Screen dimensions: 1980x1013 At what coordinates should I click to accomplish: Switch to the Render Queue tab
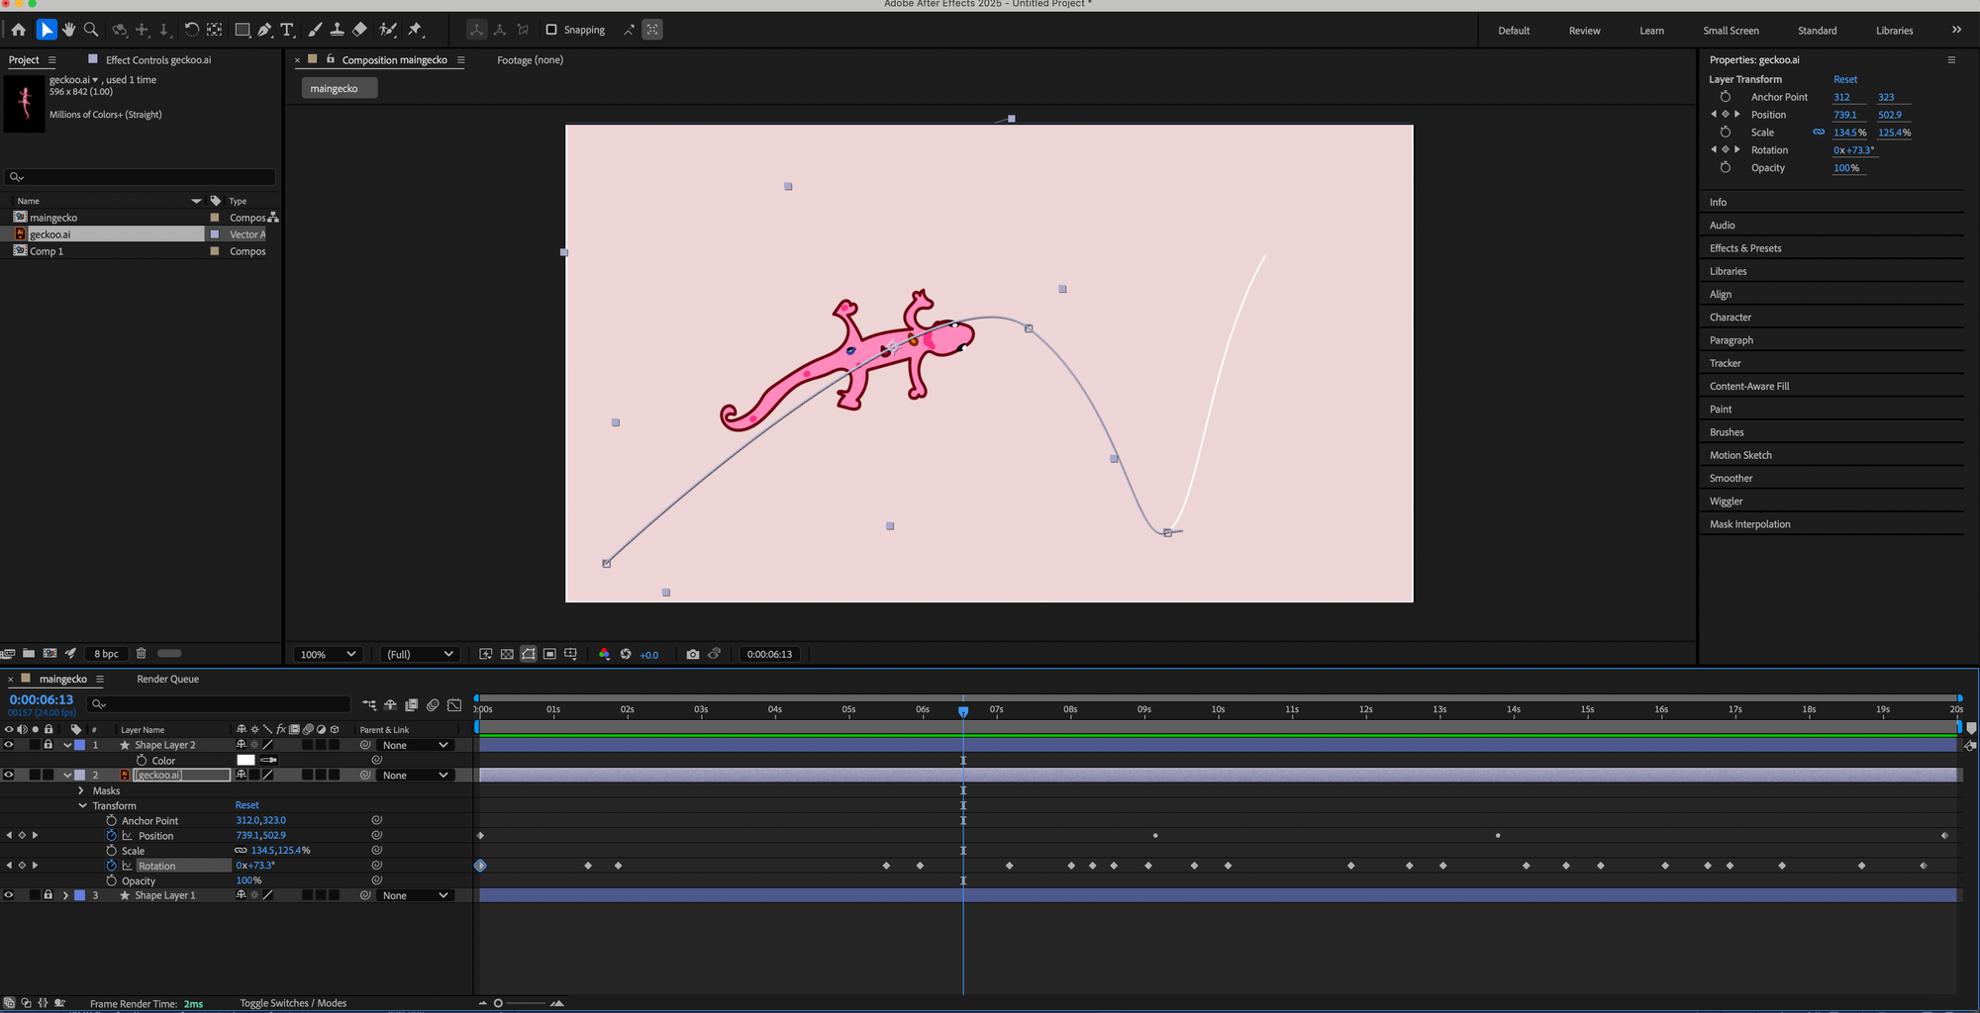pyautogui.click(x=167, y=679)
